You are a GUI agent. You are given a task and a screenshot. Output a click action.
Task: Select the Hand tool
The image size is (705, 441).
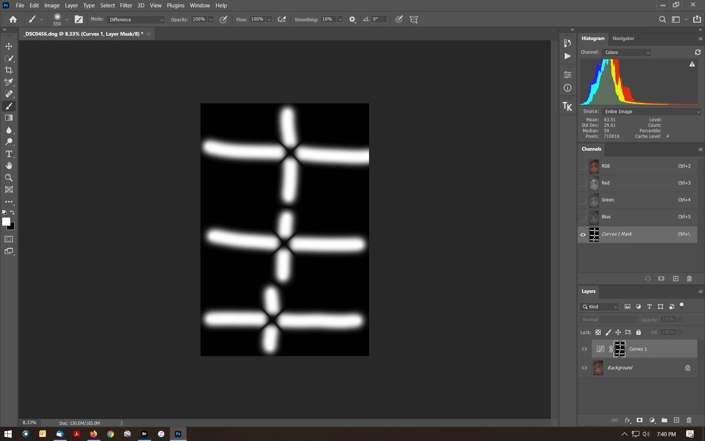9,166
